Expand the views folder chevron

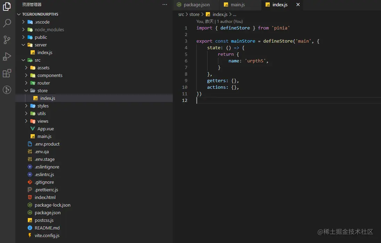coord(26,121)
